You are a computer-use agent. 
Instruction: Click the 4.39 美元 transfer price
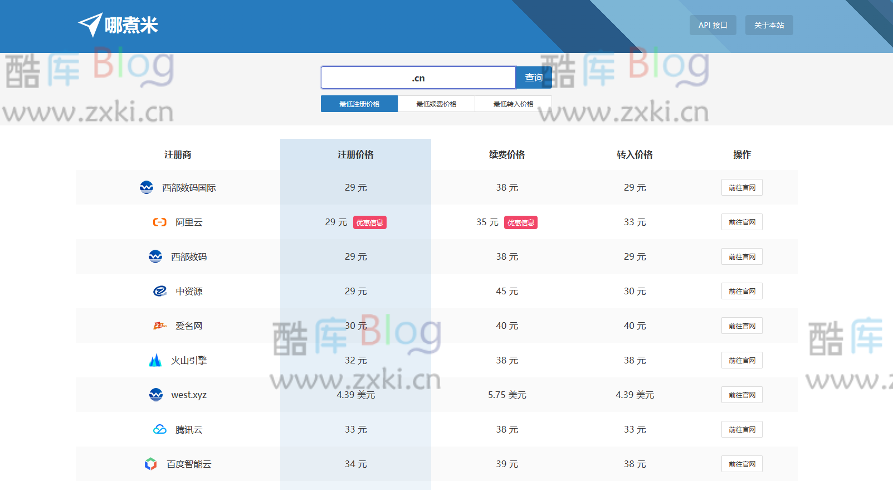(x=635, y=395)
